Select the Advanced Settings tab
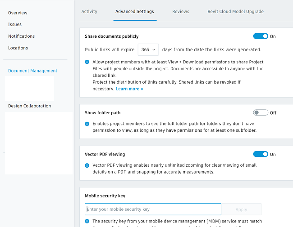 tap(134, 11)
